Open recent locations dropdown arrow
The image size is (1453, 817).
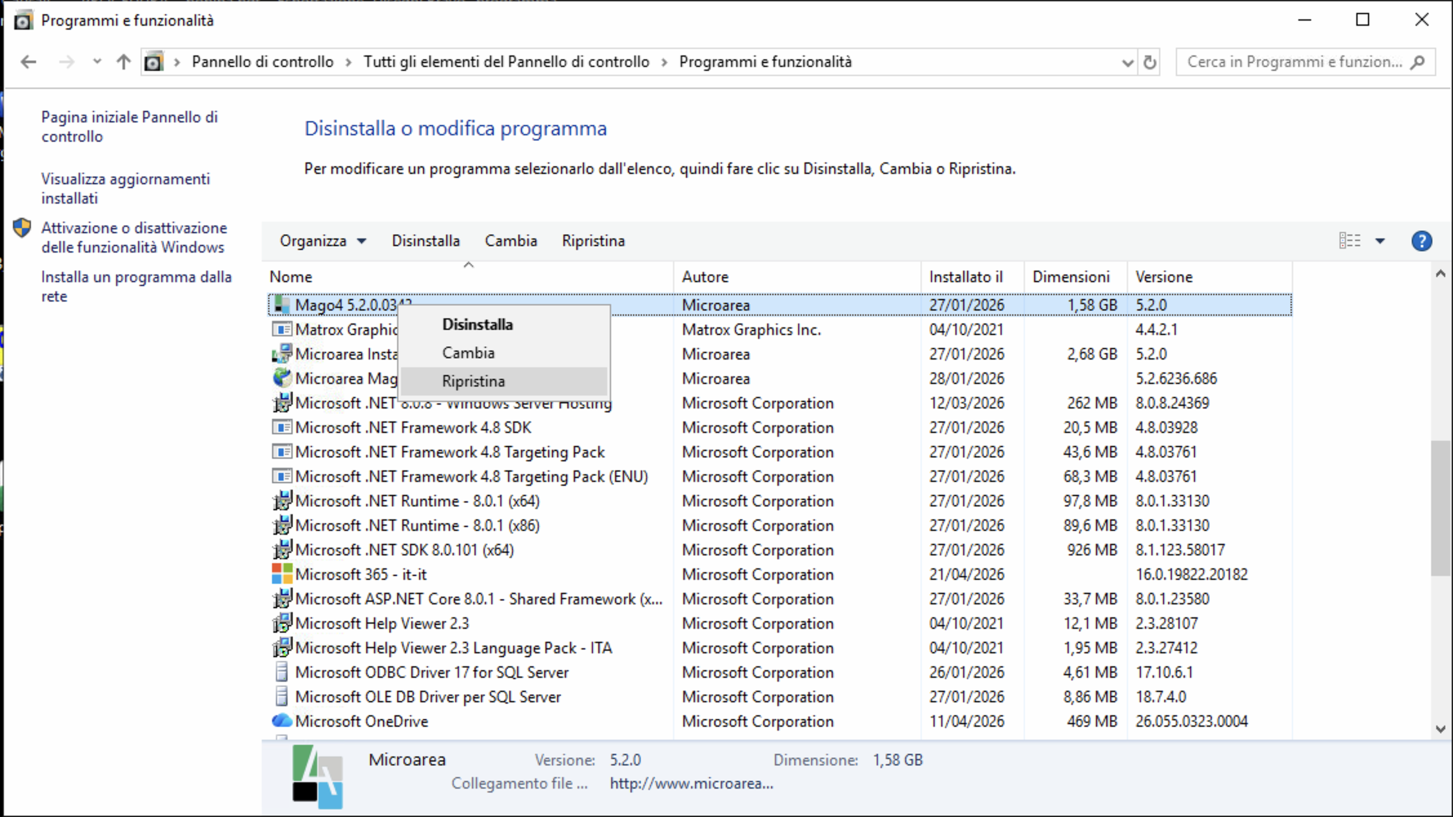(97, 62)
